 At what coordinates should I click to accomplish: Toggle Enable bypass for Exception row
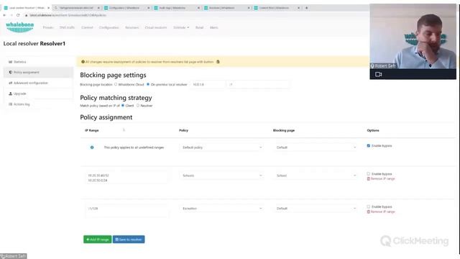click(369, 206)
